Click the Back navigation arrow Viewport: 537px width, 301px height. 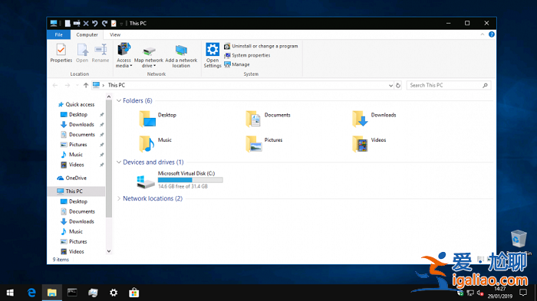pyautogui.click(x=55, y=85)
